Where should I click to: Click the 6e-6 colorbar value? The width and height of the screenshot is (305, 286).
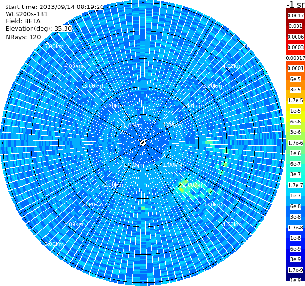click(x=296, y=122)
